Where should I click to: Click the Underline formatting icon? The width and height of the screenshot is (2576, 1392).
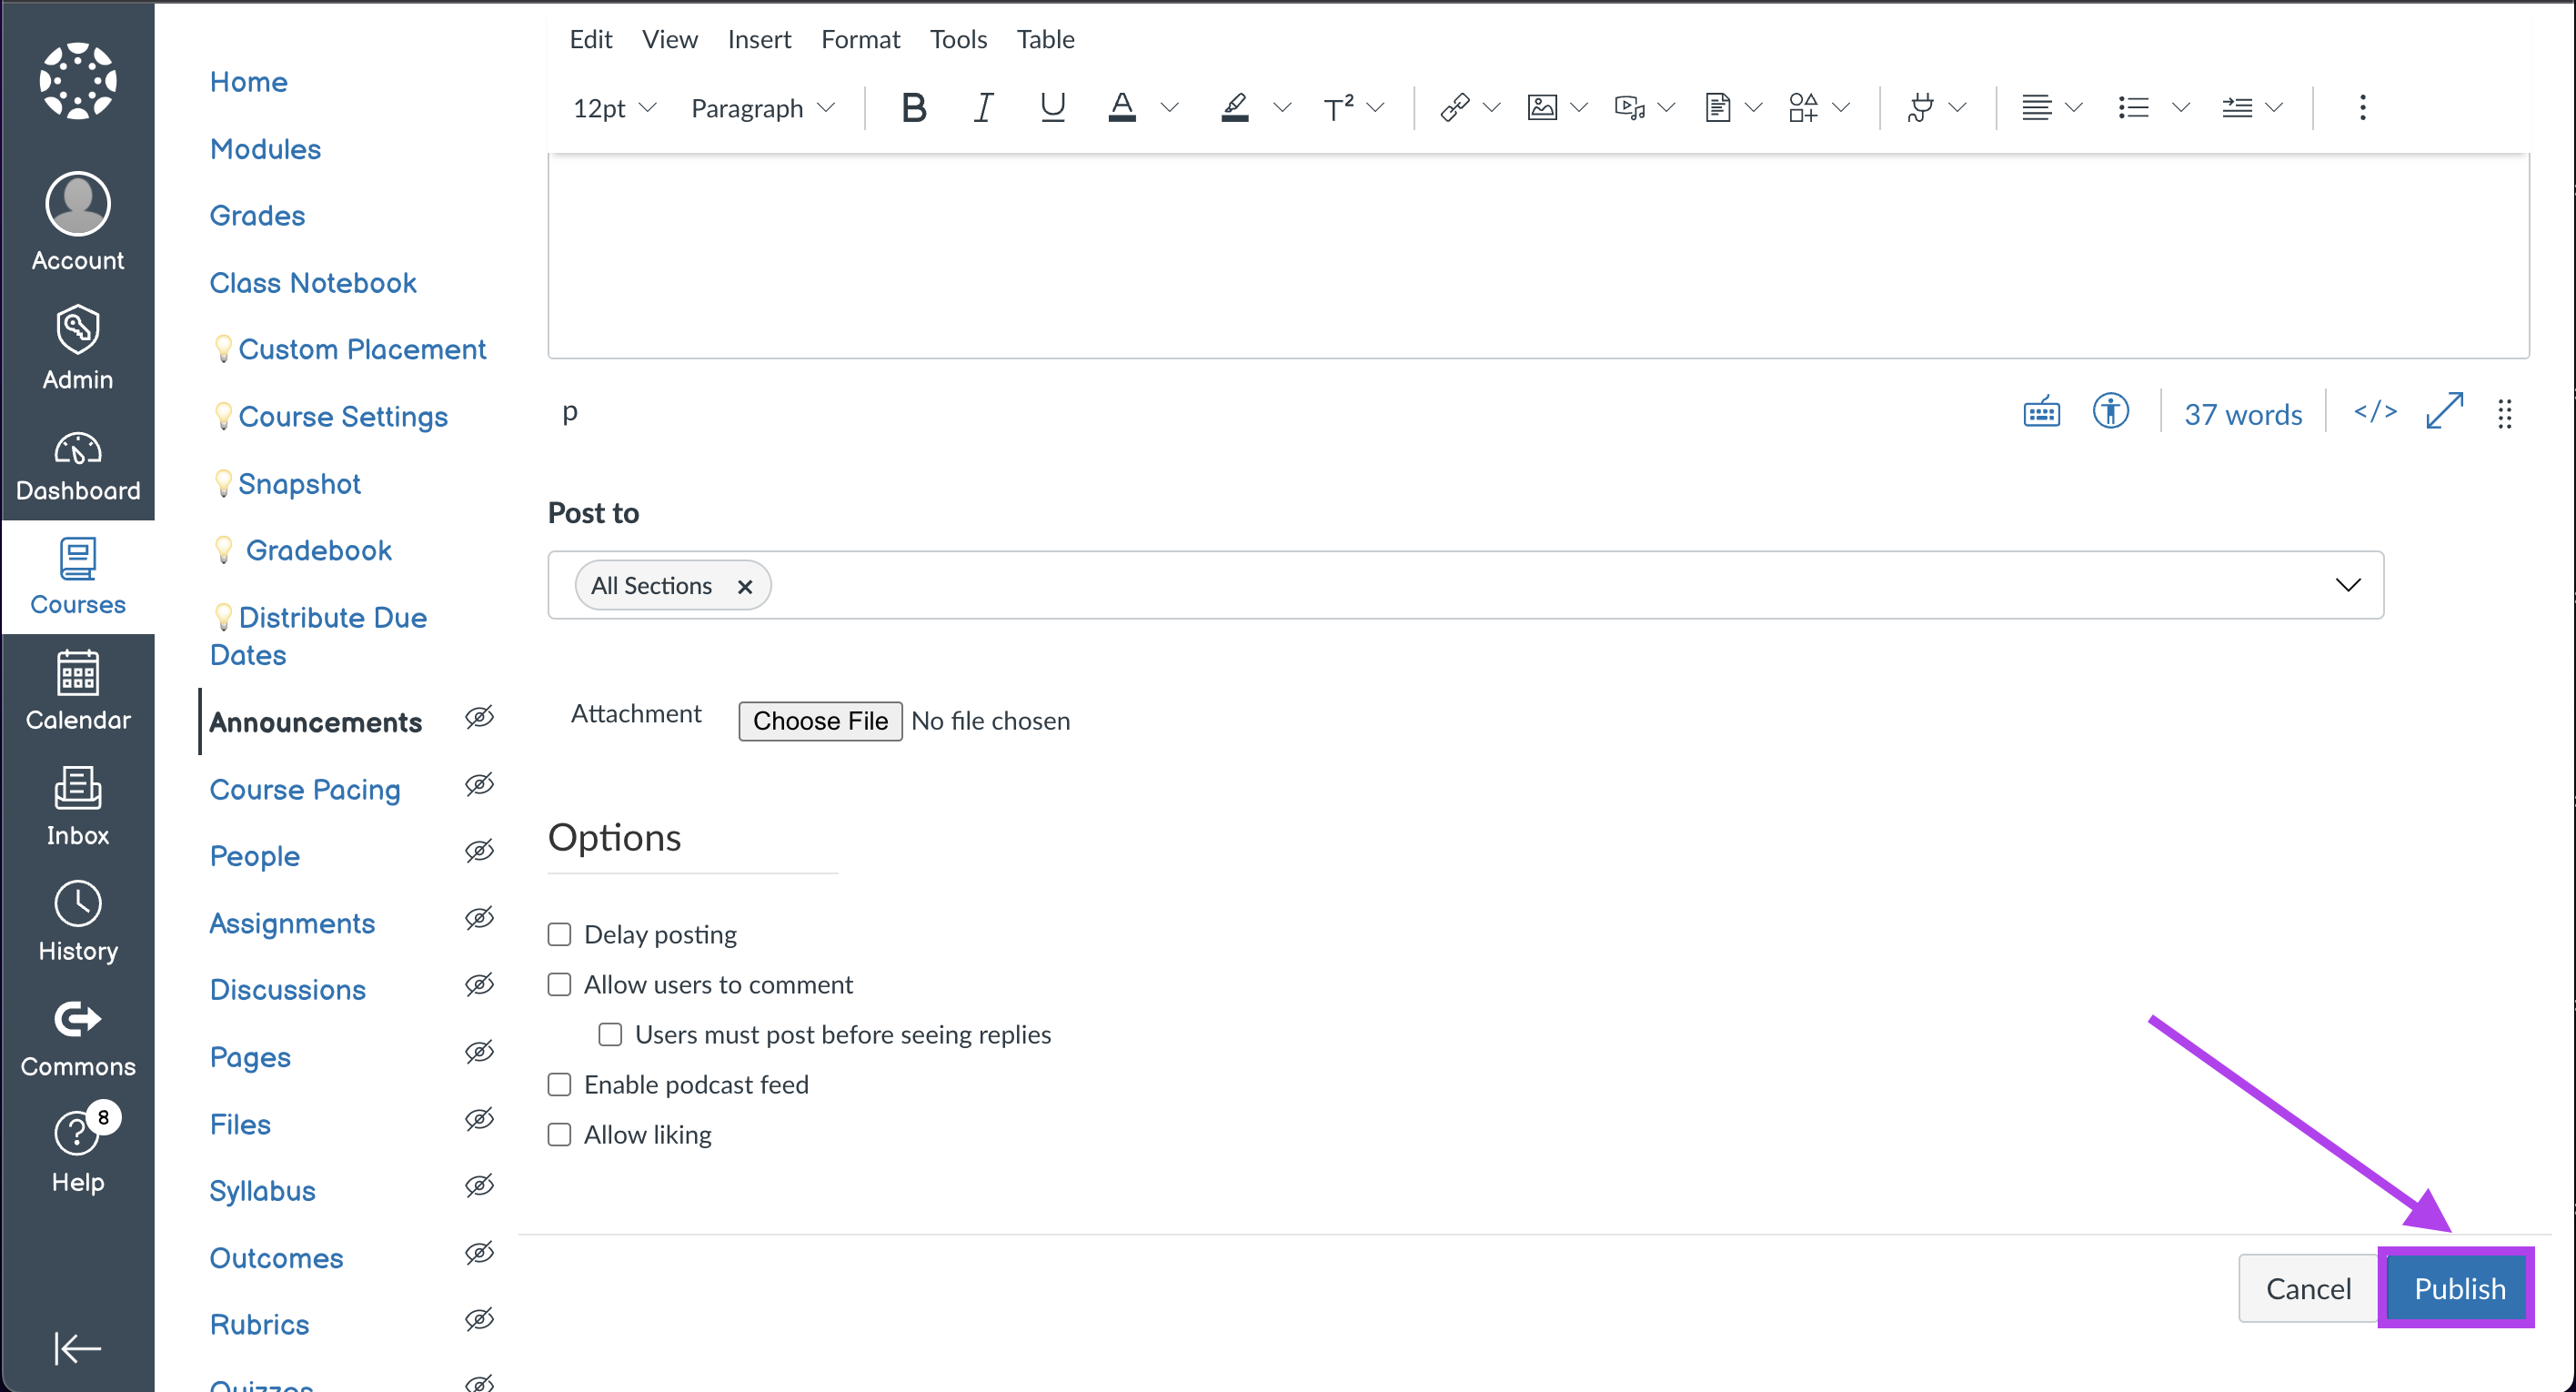pyautogui.click(x=1049, y=106)
